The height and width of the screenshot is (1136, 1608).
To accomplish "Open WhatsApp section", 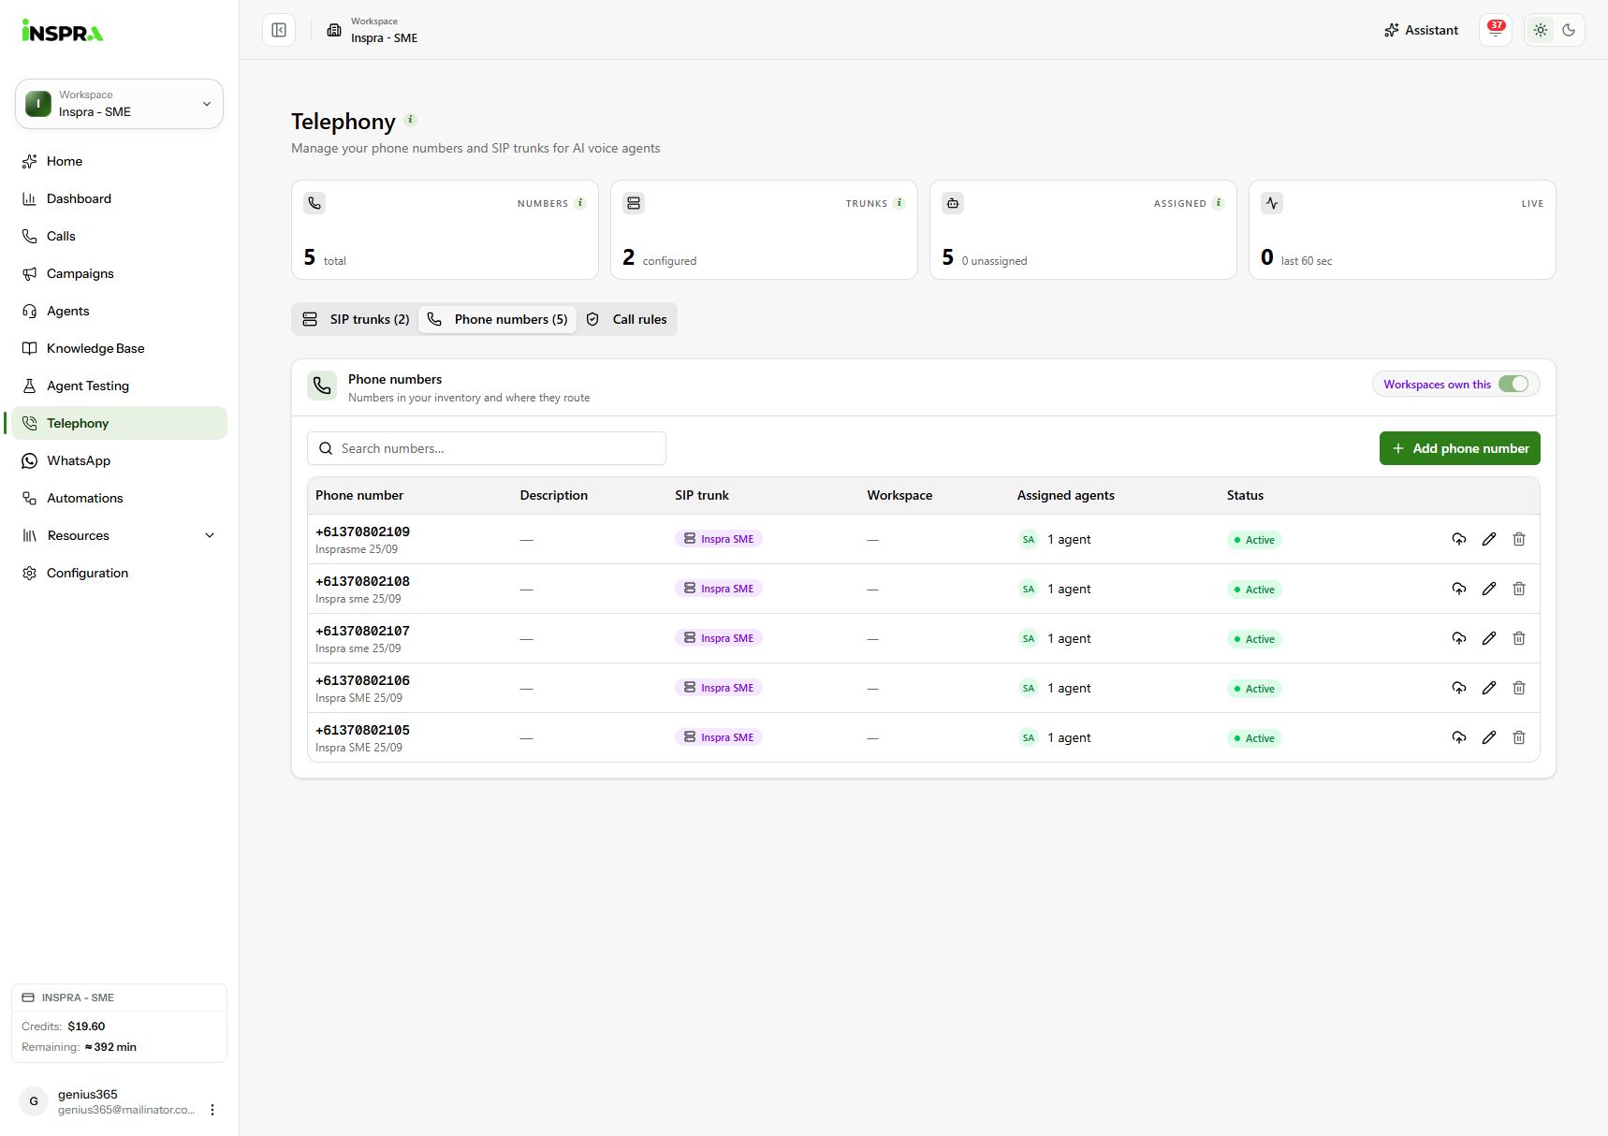I will coord(119,460).
